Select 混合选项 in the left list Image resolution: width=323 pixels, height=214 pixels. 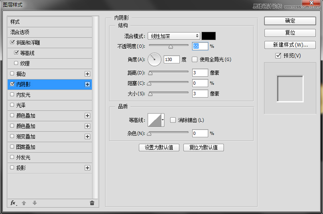coord(50,32)
